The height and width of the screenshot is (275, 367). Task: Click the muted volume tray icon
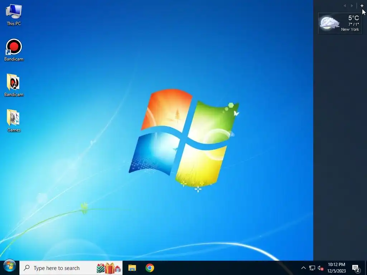[320, 268]
